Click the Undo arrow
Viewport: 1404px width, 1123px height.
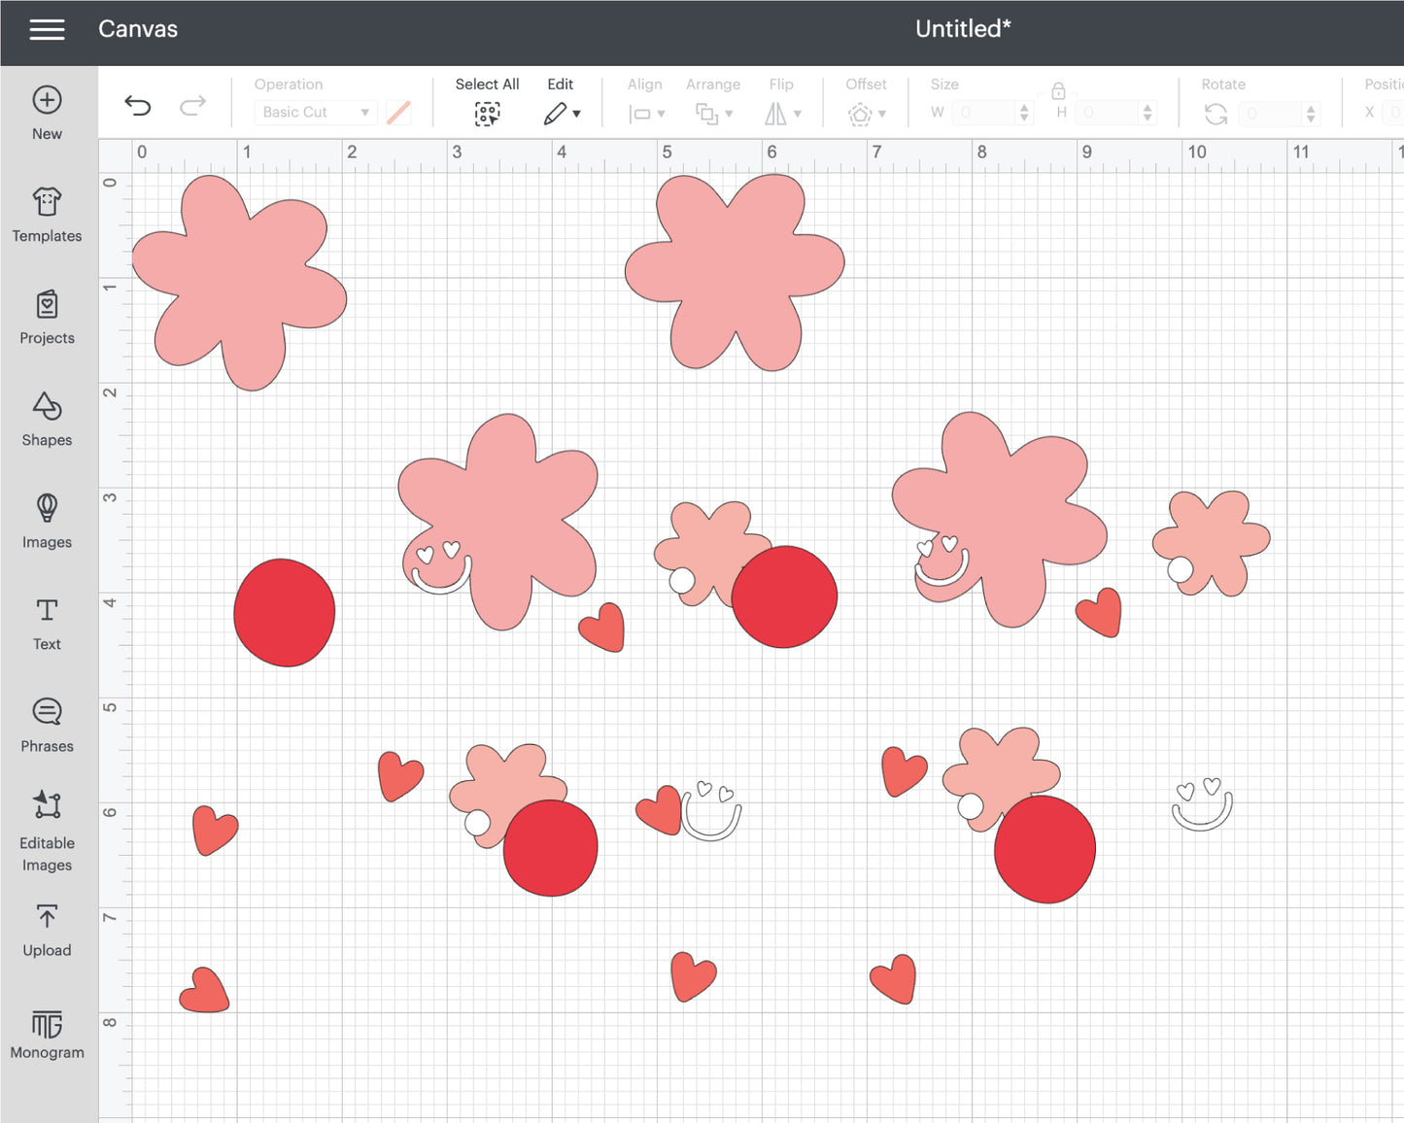tap(138, 105)
